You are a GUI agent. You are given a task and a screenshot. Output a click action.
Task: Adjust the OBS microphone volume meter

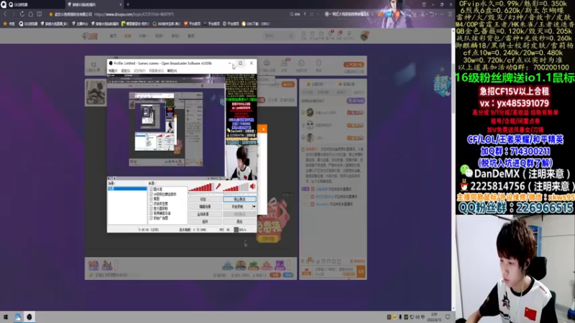201,187
